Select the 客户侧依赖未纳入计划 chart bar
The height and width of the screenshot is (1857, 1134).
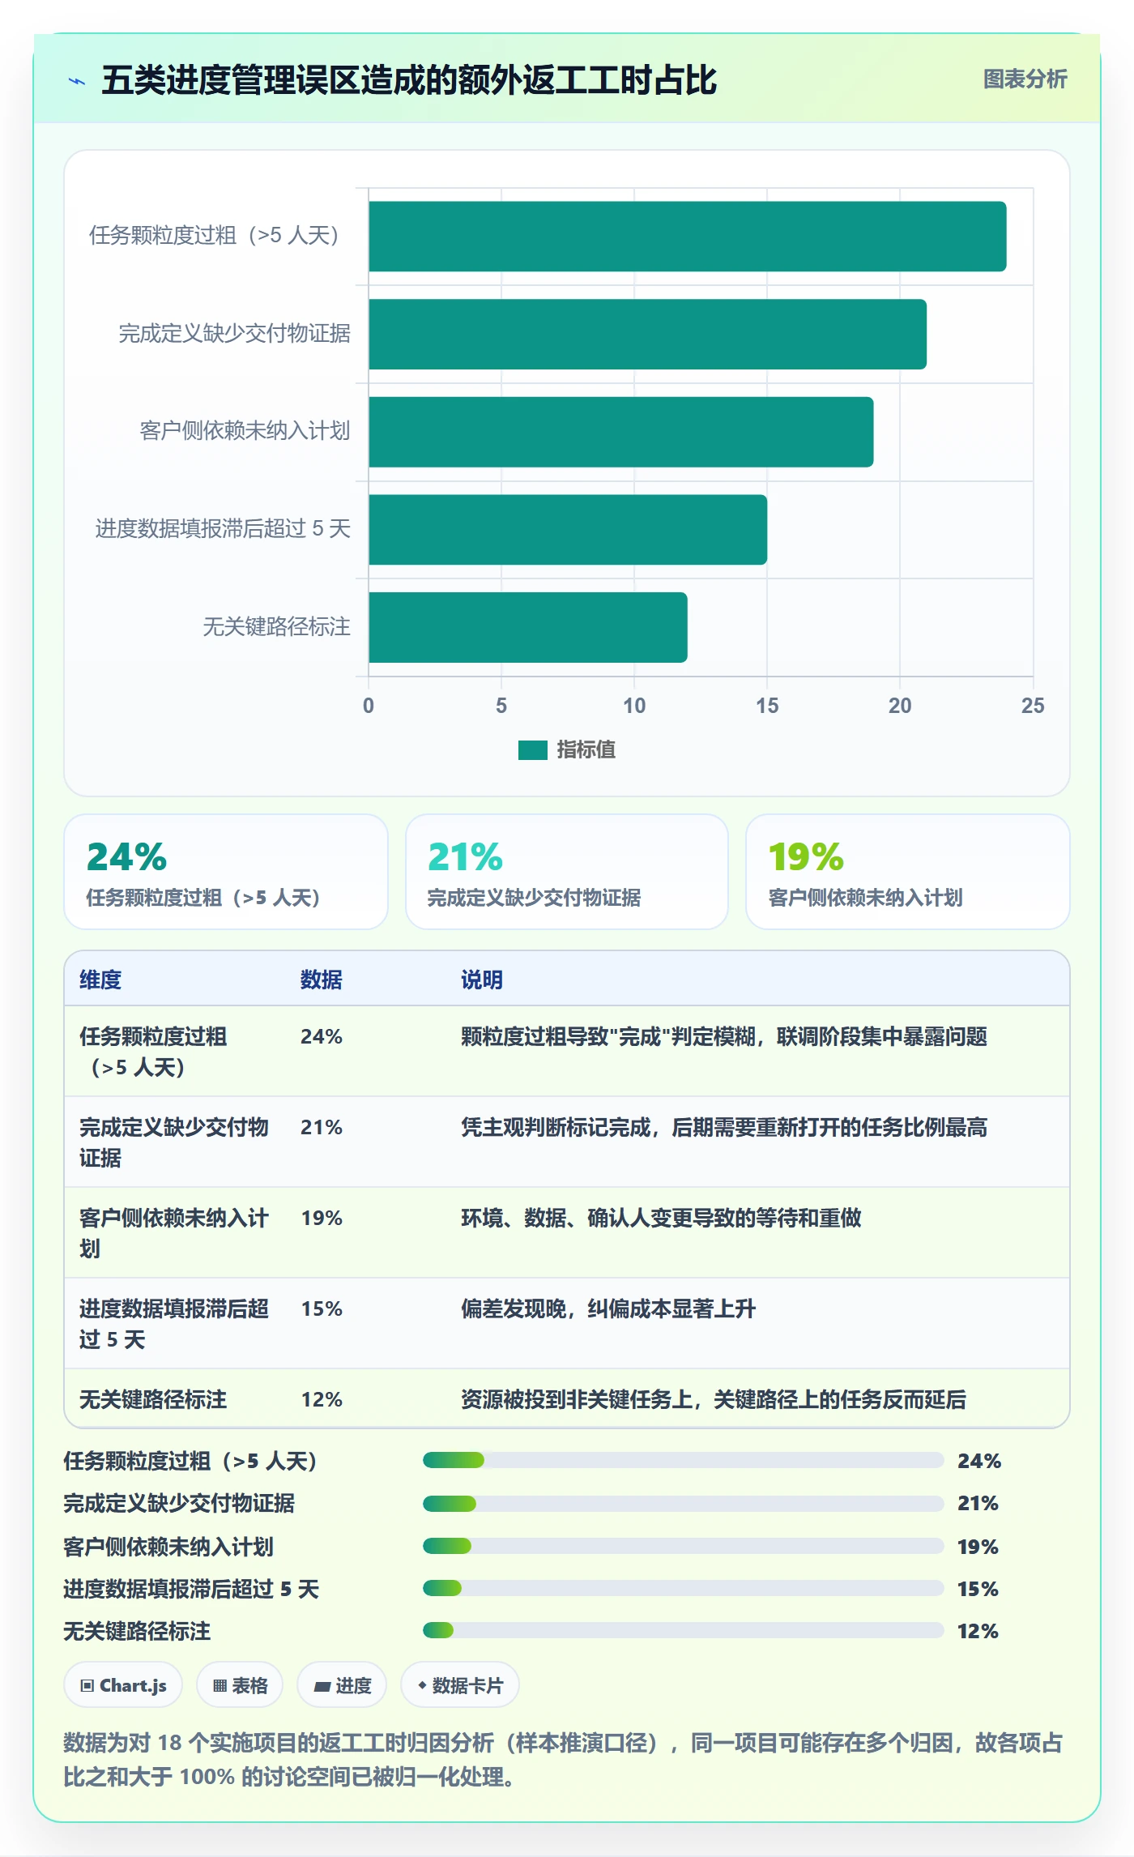(x=620, y=432)
